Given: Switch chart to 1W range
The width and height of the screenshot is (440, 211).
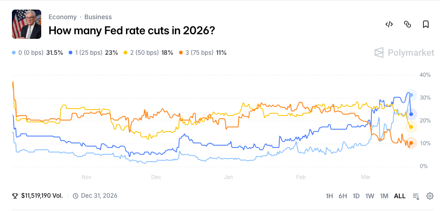Looking at the screenshot, I should (x=370, y=196).
